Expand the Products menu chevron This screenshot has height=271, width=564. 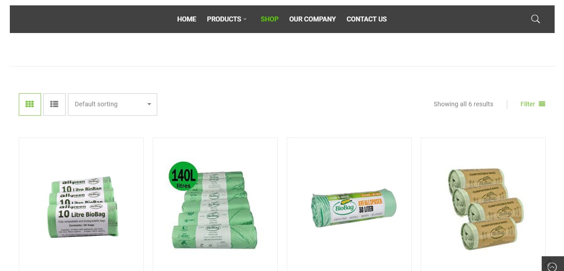coord(245,19)
